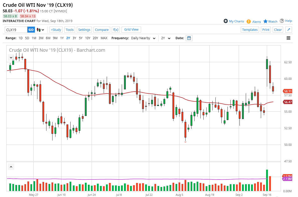Click the My Charts plus icon

click(226, 21)
